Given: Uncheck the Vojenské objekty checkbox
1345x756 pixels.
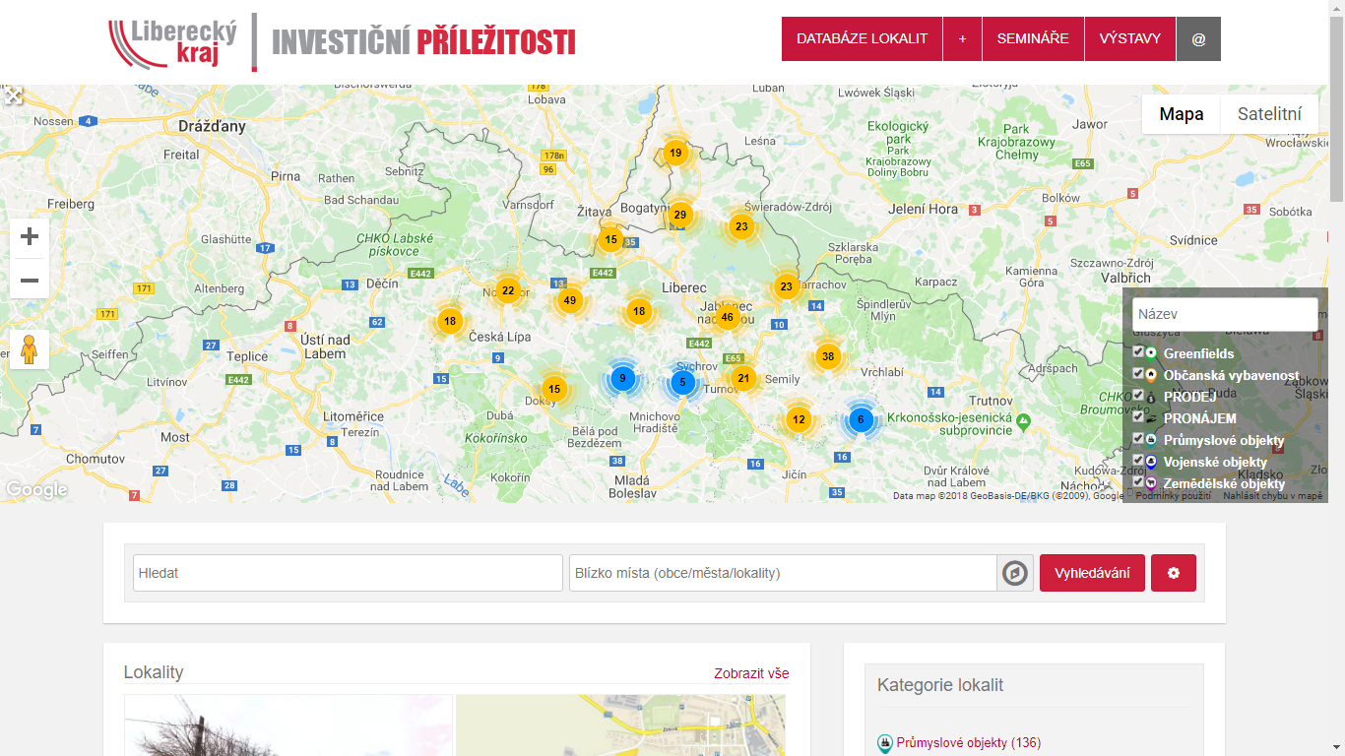Looking at the screenshot, I should [1138, 460].
